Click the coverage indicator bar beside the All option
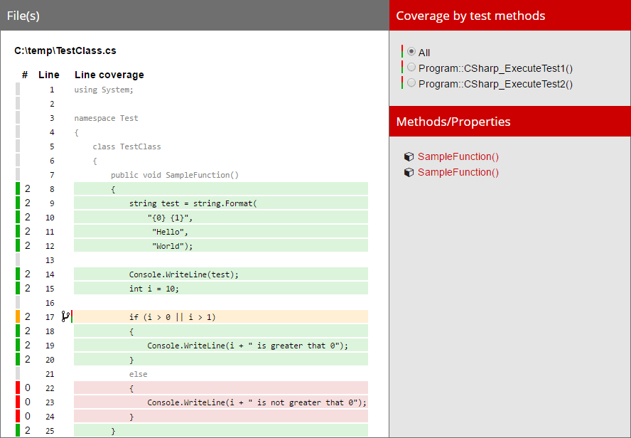This screenshot has width=631, height=438. (x=403, y=50)
